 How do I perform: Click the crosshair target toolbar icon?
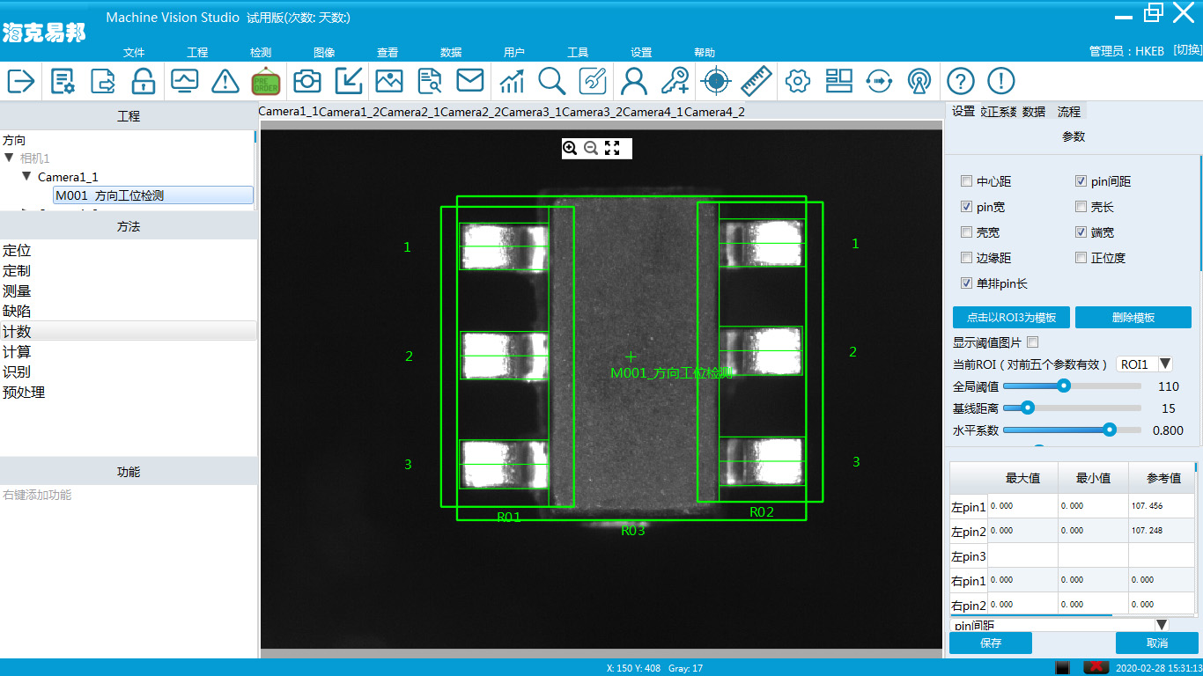(x=715, y=81)
